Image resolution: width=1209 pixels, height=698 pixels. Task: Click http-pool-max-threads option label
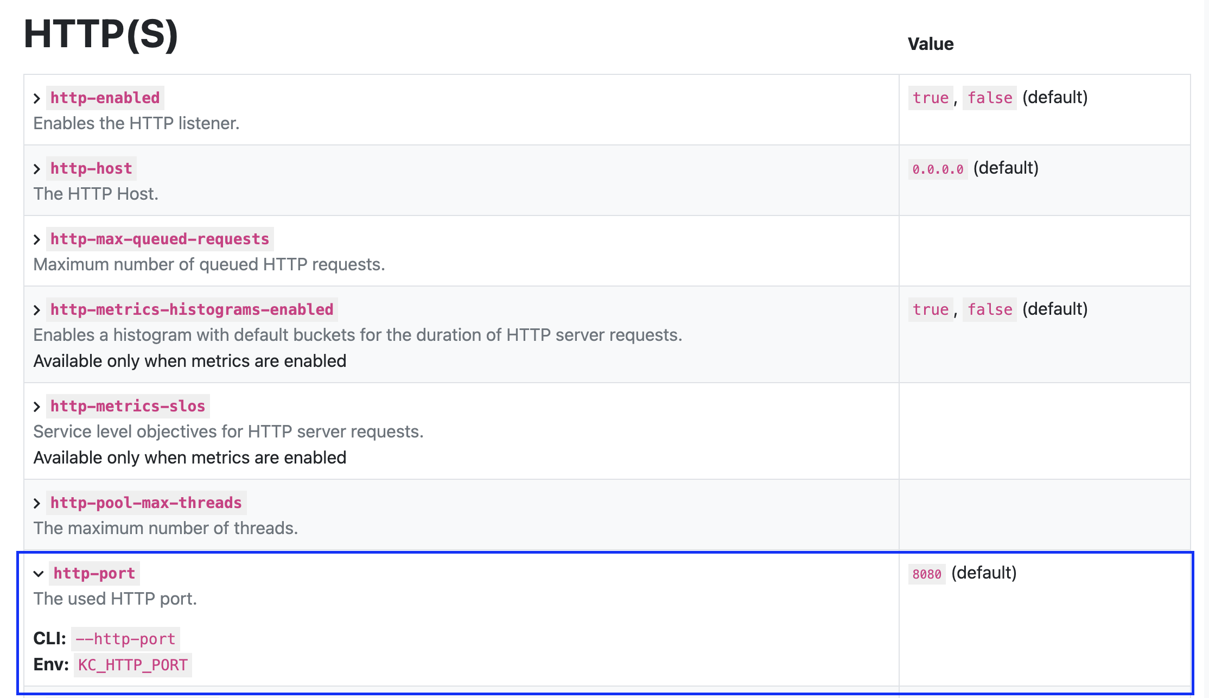pos(146,503)
